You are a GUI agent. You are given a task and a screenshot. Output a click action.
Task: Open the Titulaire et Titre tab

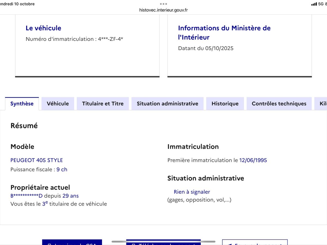[x=103, y=104]
